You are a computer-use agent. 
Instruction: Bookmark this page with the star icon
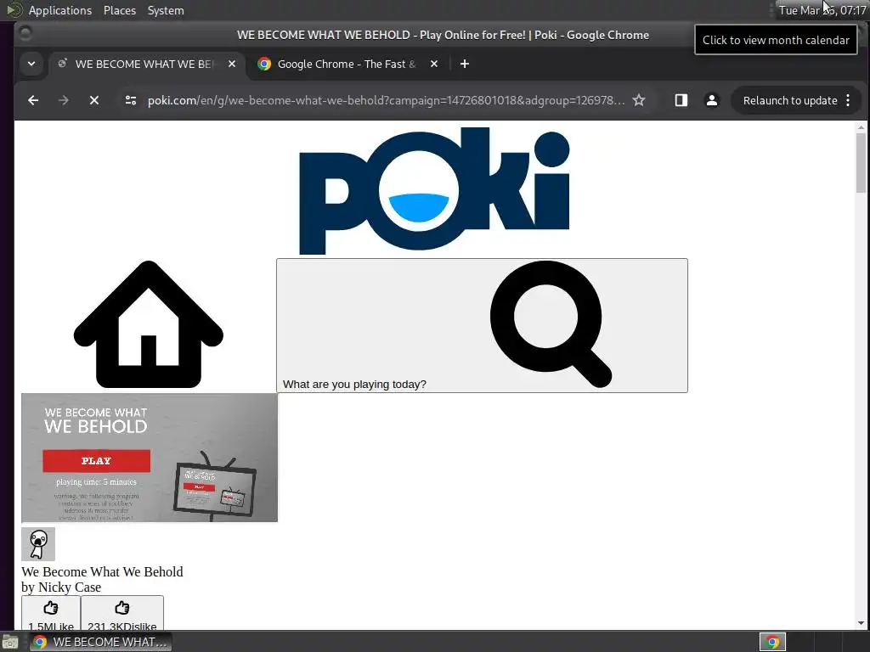[x=639, y=100]
